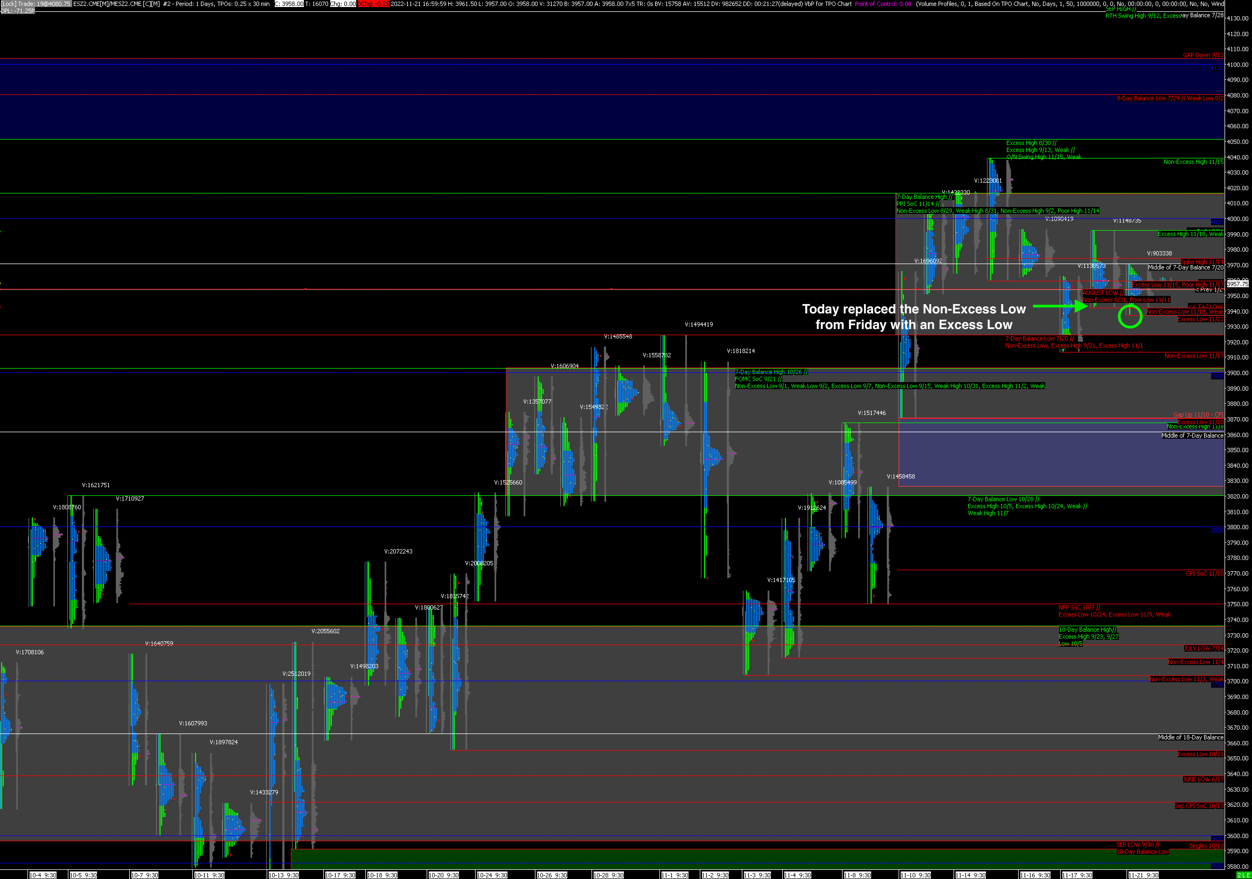1252x879 pixels.
Task: Click the CPI SoC 11/10 line label
Action: coord(1204,573)
